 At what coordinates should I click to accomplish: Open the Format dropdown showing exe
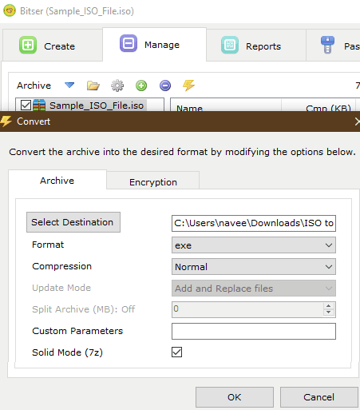click(x=254, y=245)
